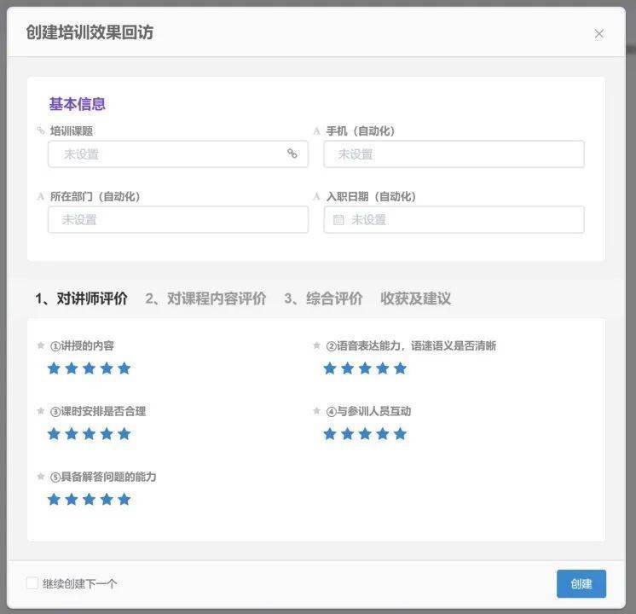Set ③课时安排是否合理 to three stars
This screenshot has width=636, height=614.
tap(89, 434)
